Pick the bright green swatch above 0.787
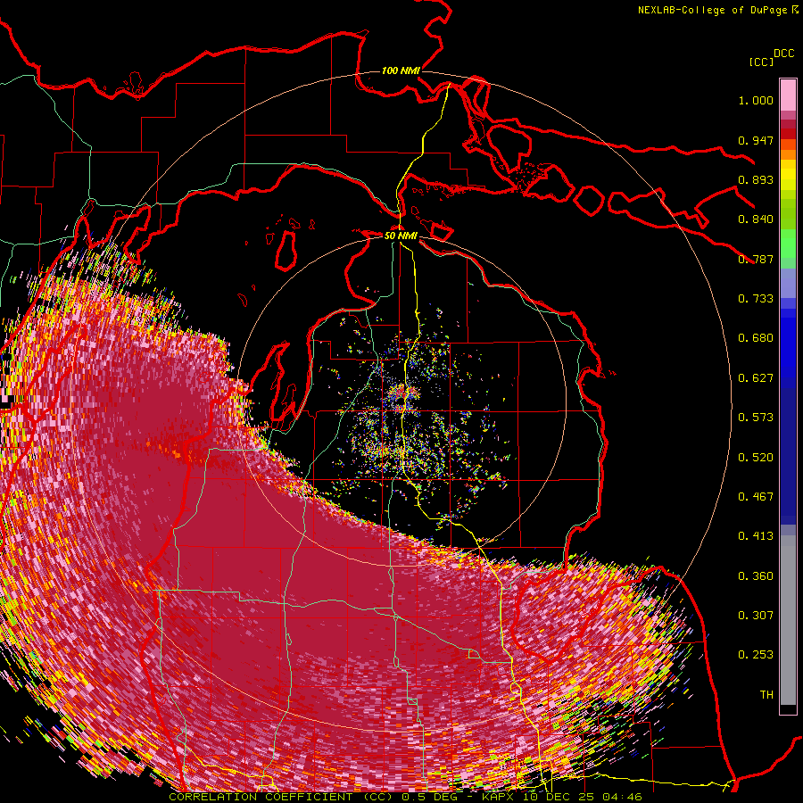The image size is (803, 803). click(x=788, y=242)
